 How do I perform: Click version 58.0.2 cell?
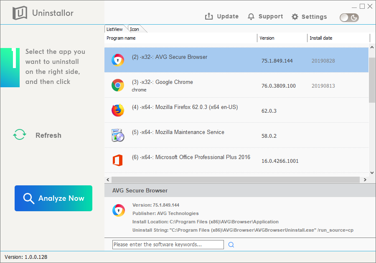point(269,136)
